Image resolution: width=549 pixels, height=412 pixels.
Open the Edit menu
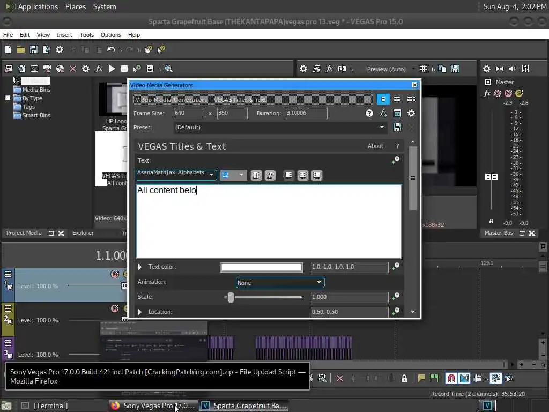tap(25, 35)
